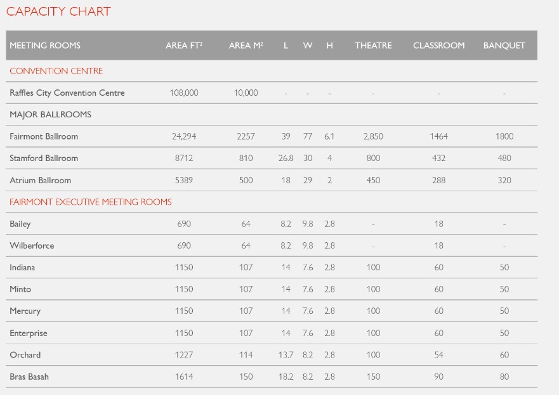Click the CAPACITY CHART title
Screen dimensions: 559x395
pos(58,11)
